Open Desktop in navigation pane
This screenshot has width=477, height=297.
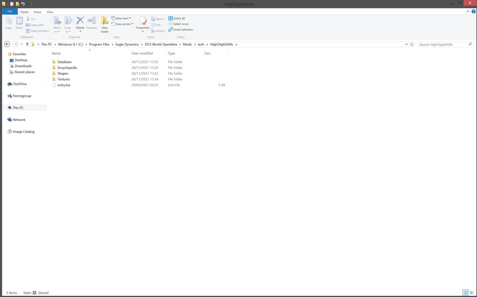[21, 60]
